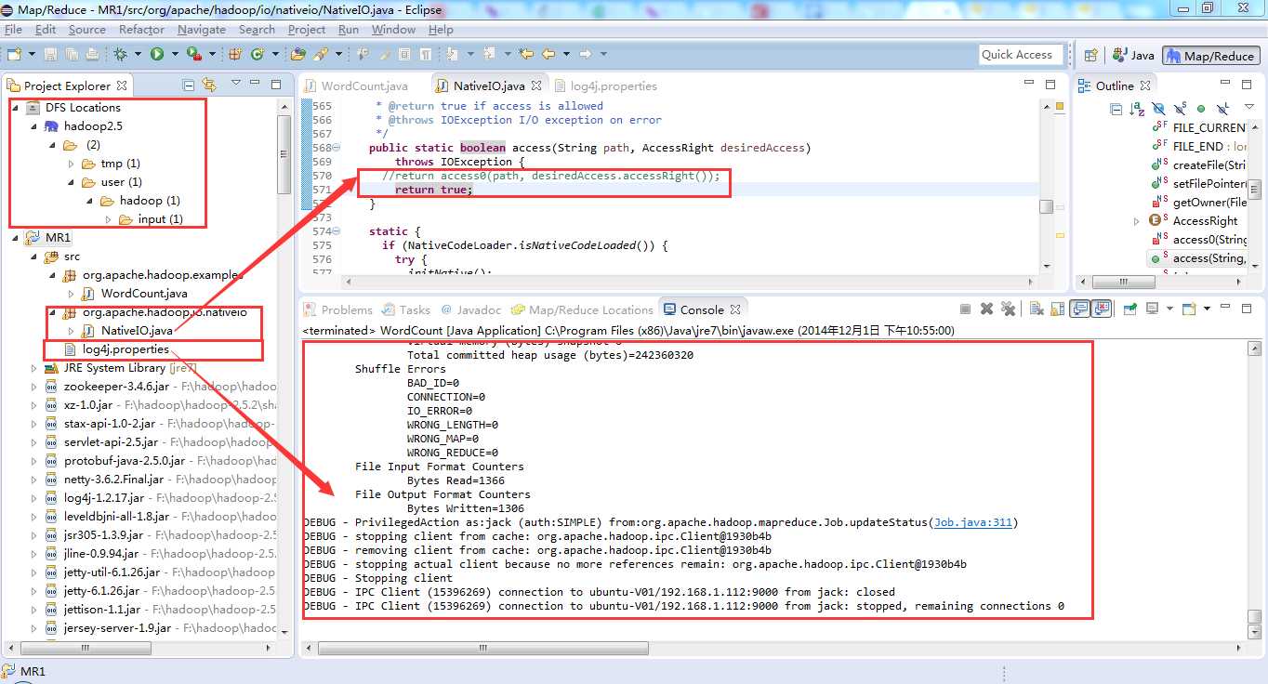Toggle Show Console When Standard Out Changes

[1079, 309]
